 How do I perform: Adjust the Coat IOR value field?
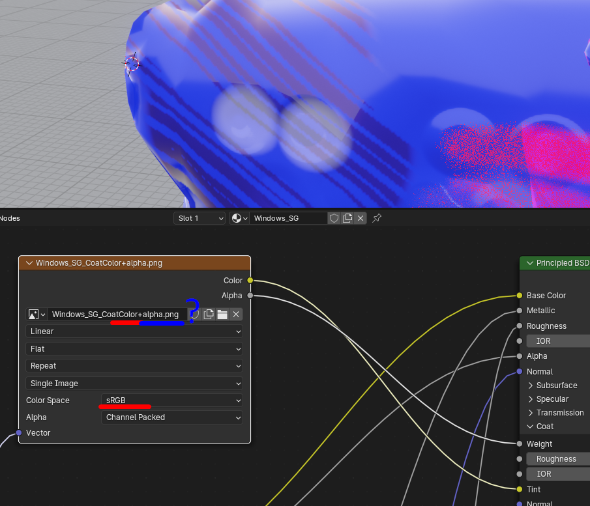point(558,474)
